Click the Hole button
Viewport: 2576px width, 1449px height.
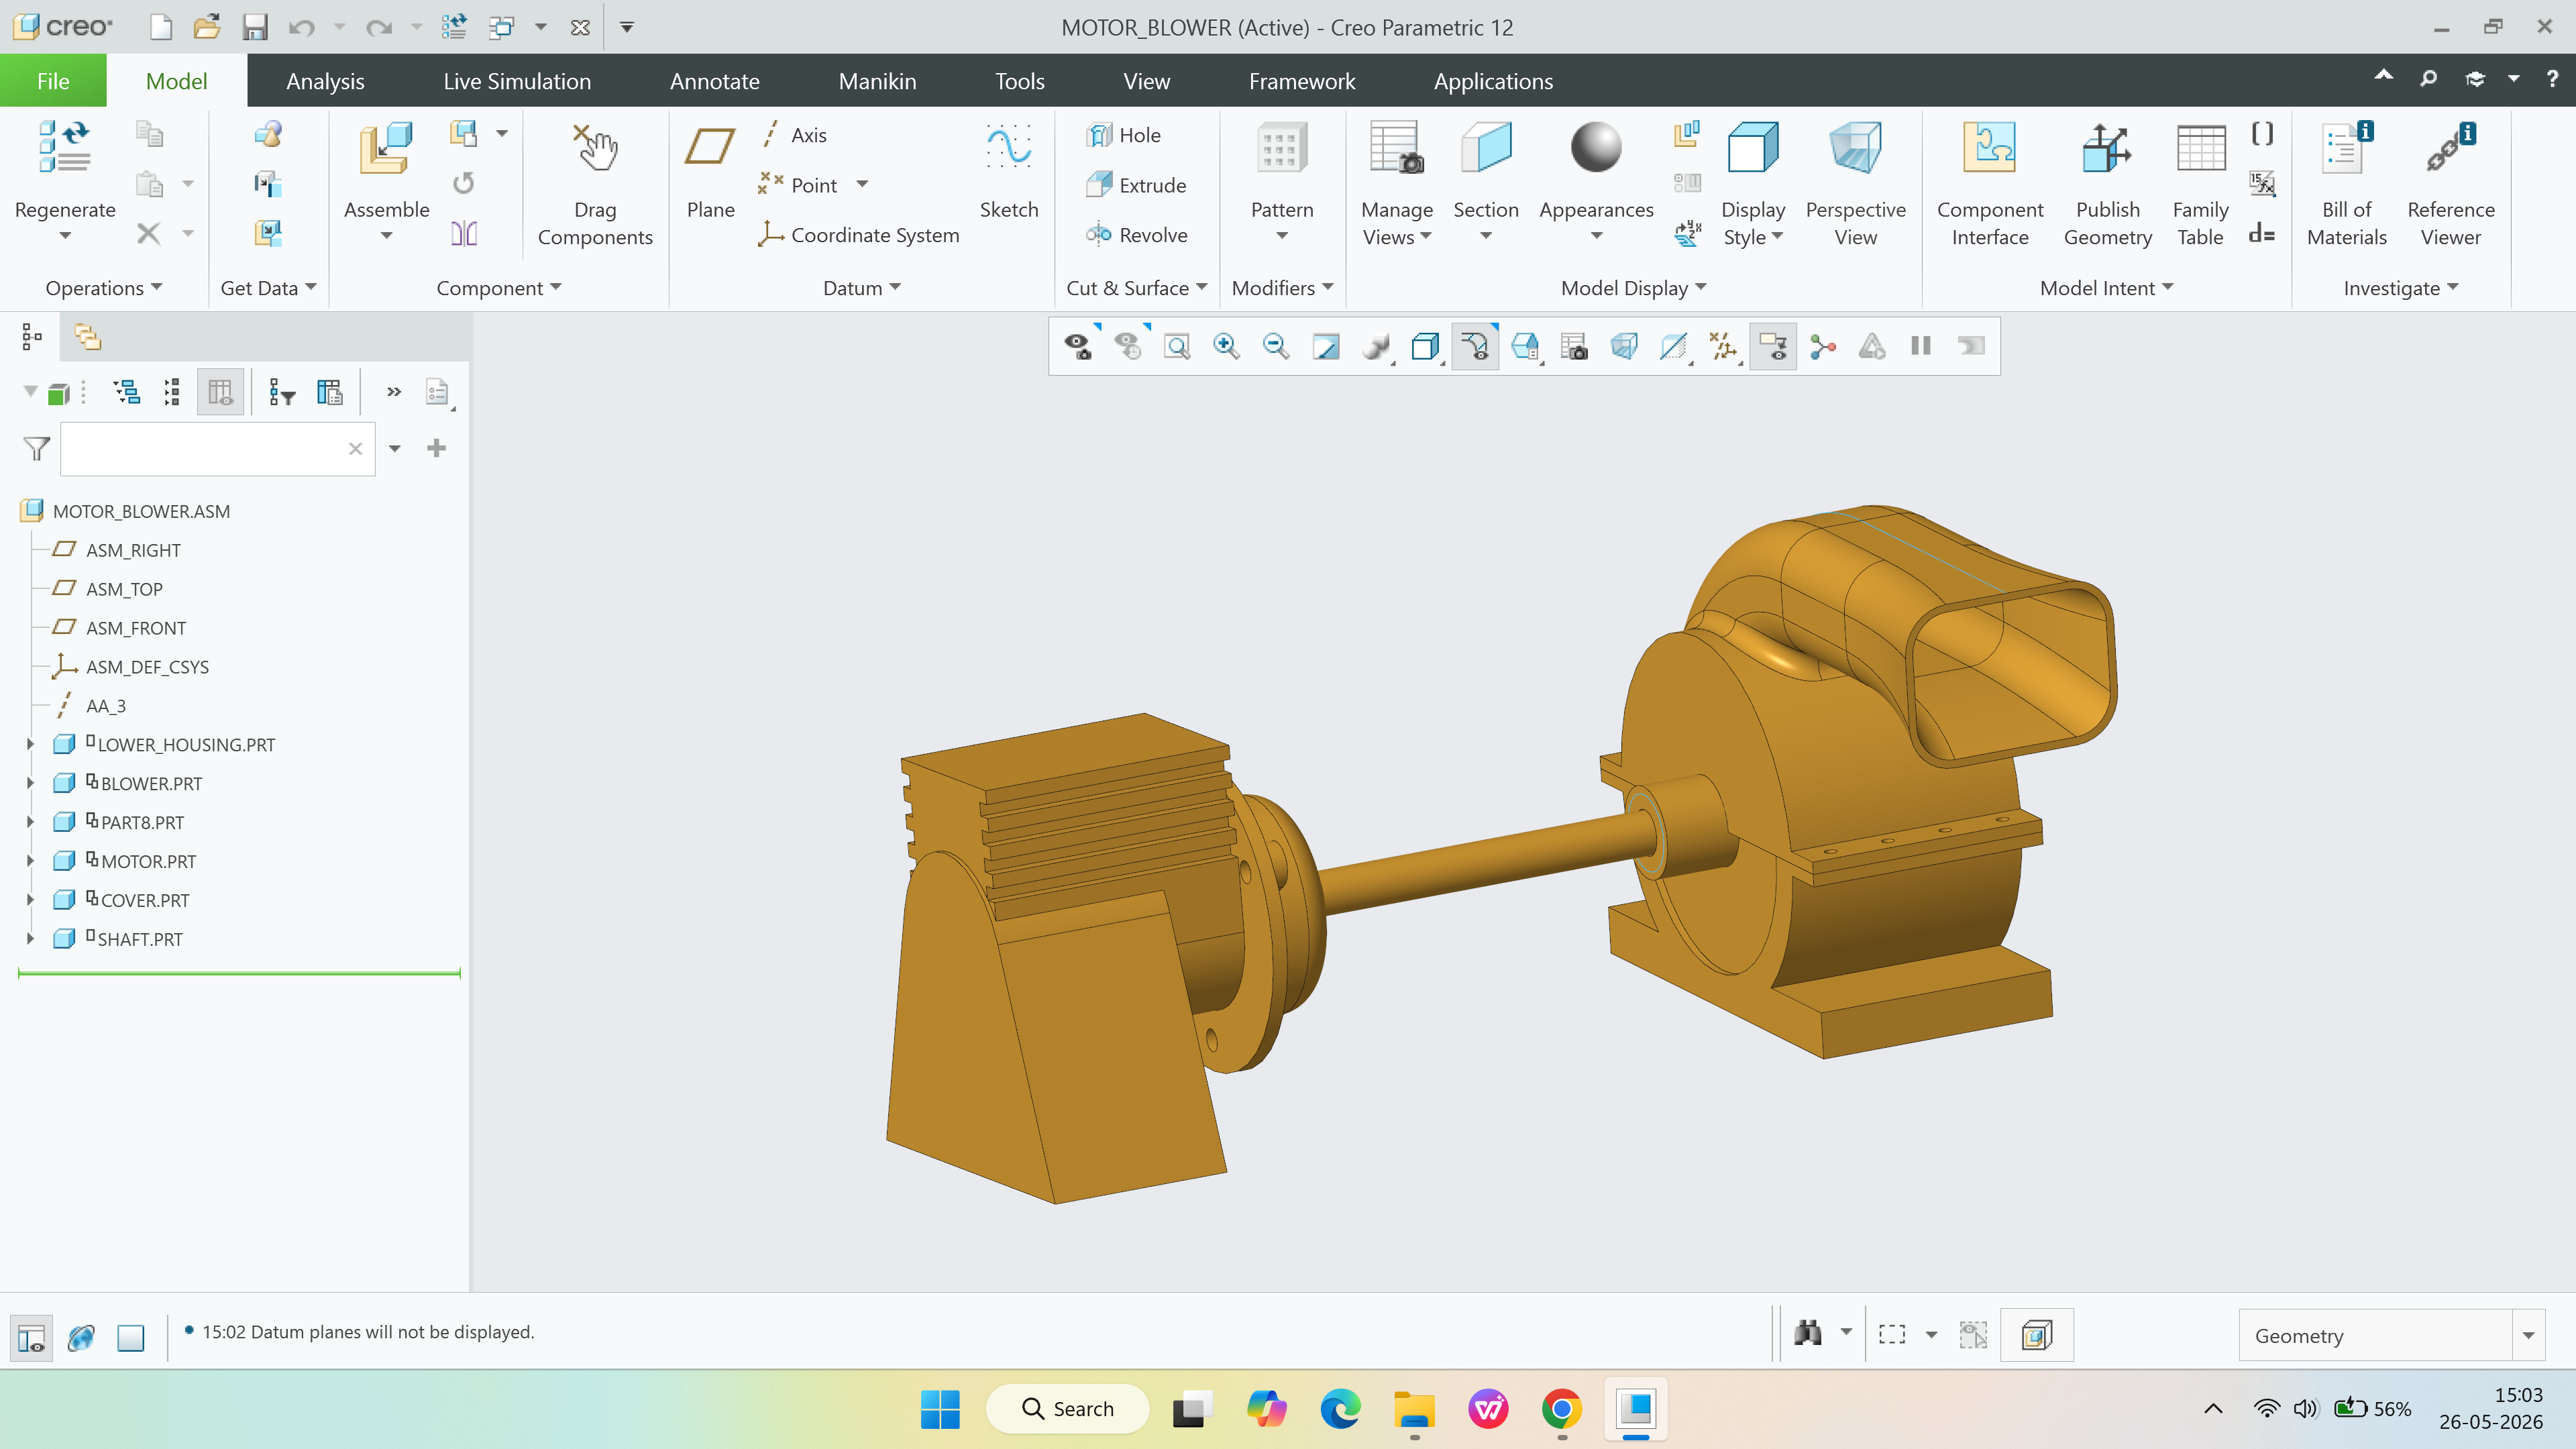(1124, 135)
